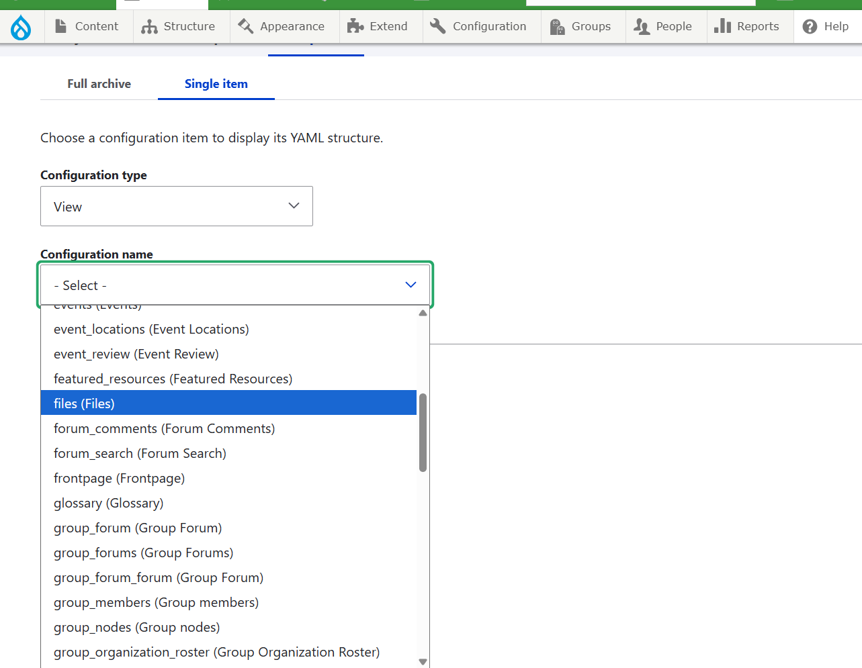862x668 pixels.
Task: Click the Reports bar chart icon
Action: click(722, 26)
